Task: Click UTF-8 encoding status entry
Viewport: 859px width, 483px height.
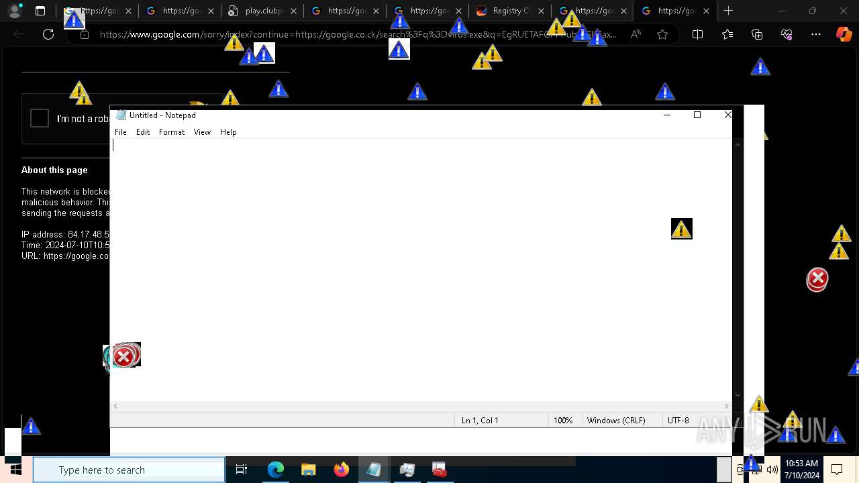Action: (678, 421)
